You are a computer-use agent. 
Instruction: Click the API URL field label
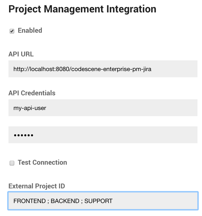21,54
